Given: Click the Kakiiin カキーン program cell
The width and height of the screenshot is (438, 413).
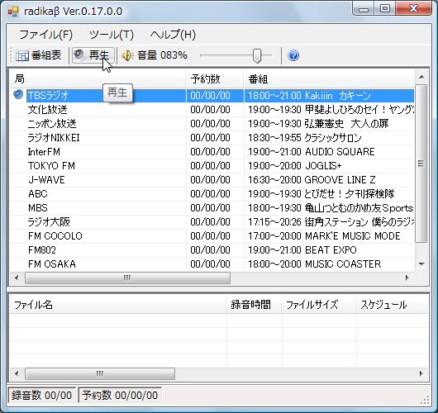Looking at the screenshot, I should (329, 96).
